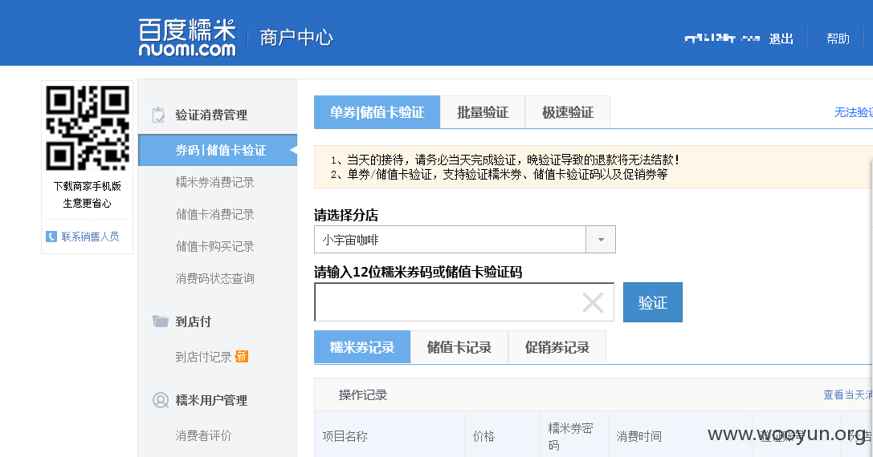
Task: Open the 促销券记录 tab
Action: tap(557, 347)
